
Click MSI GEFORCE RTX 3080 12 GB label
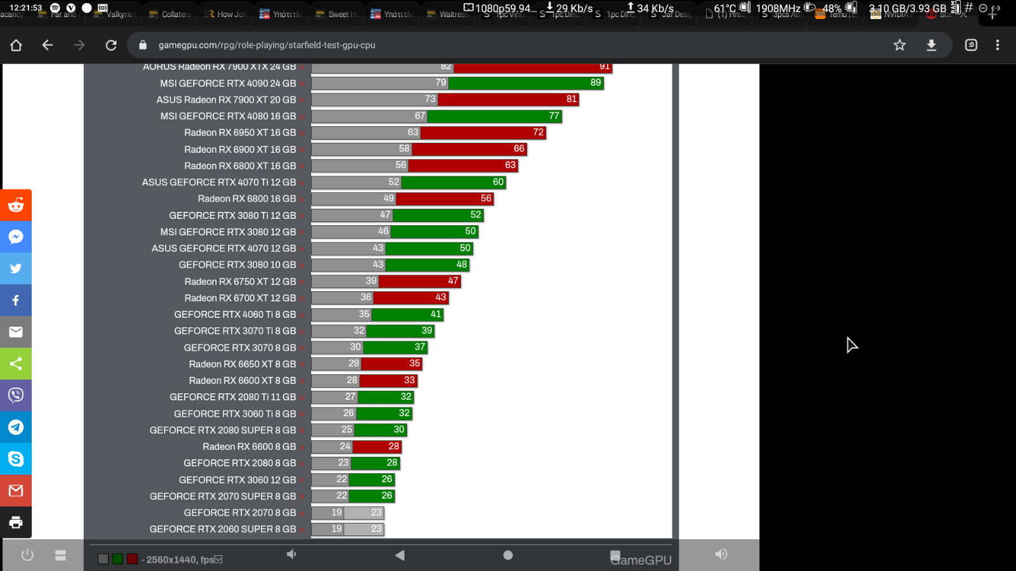point(228,232)
